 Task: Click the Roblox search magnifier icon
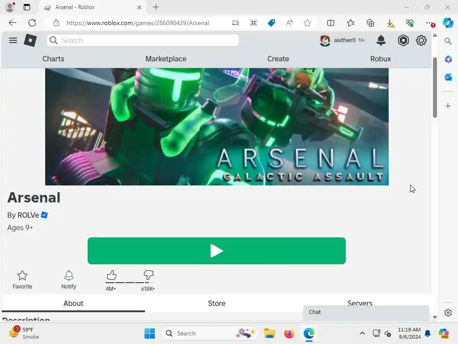point(54,40)
